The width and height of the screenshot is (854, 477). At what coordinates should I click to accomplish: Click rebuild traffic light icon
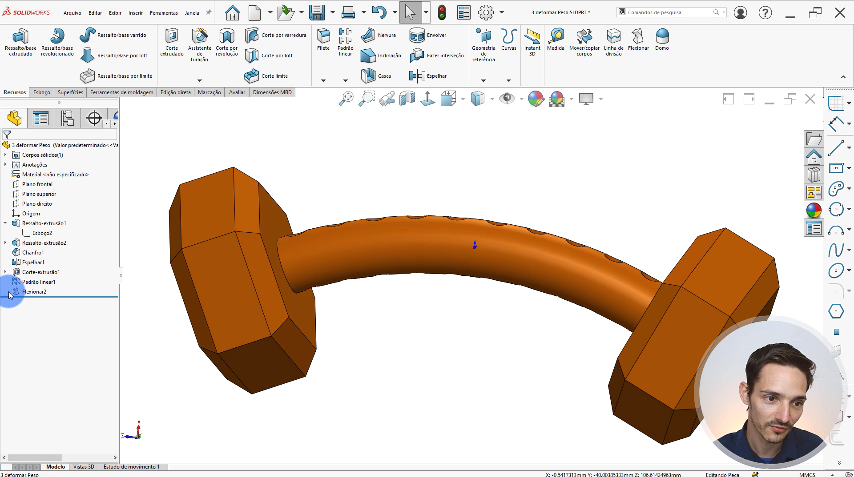coord(442,12)
